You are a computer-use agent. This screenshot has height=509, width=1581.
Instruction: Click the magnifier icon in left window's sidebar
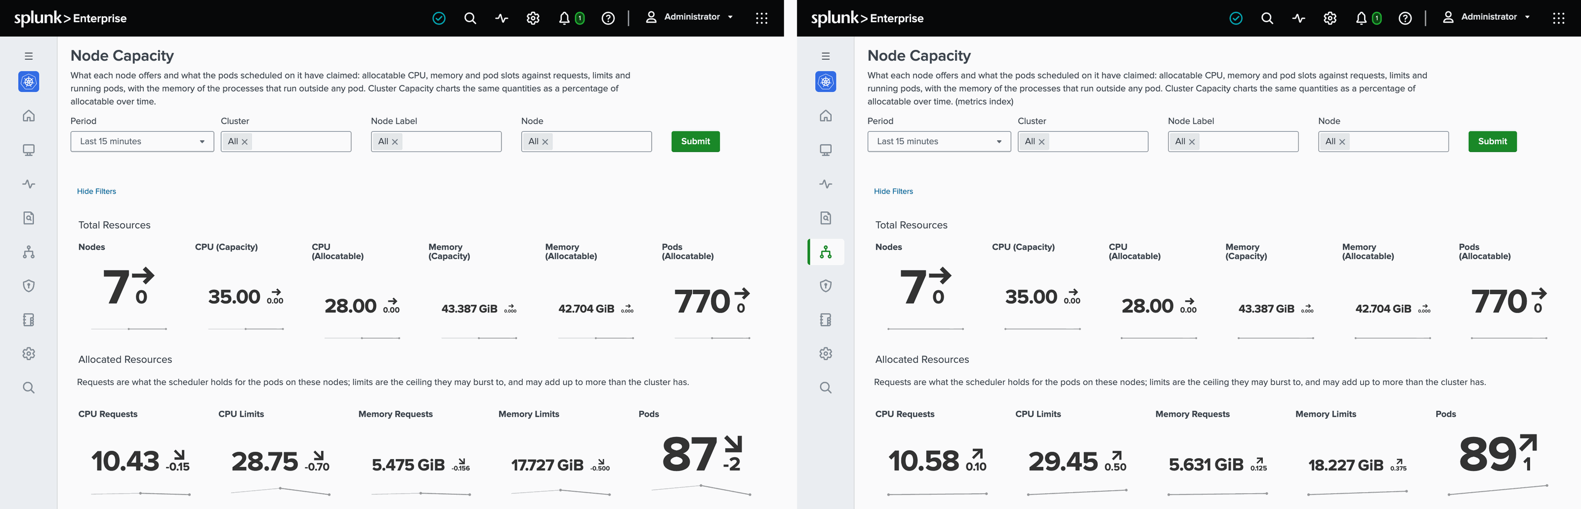coord(29,388)
